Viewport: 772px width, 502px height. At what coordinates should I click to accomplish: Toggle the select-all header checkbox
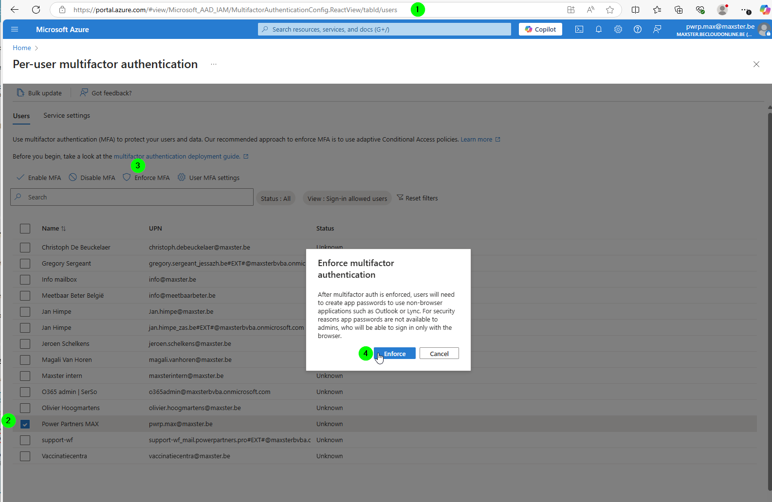25,229
